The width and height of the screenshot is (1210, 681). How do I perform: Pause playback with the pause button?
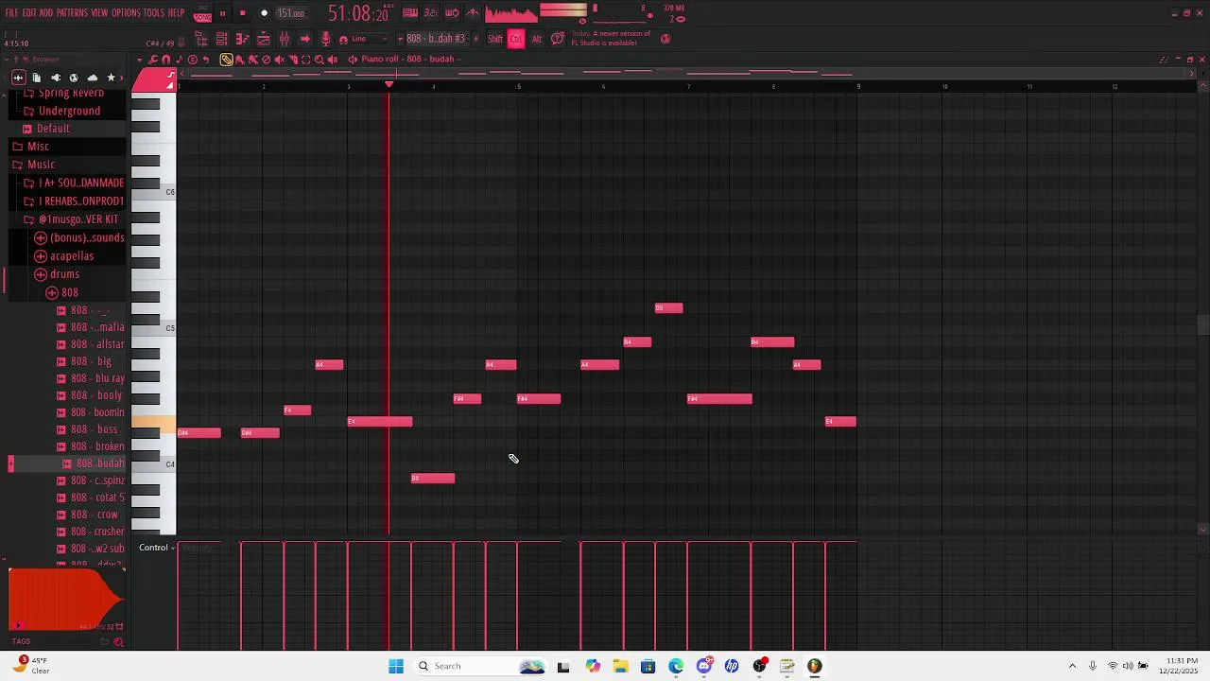pyautogui.click(x=222, y=13)
